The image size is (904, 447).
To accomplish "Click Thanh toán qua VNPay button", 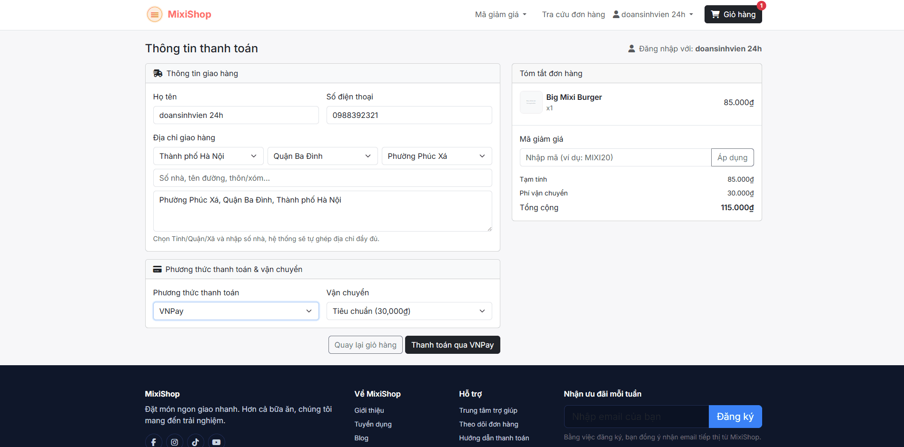I will [452, 345].
